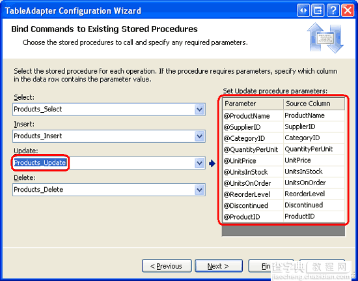Close the TableAdapter Configuration Wizard
358x281 pixels.
click(x=348, y=10)
